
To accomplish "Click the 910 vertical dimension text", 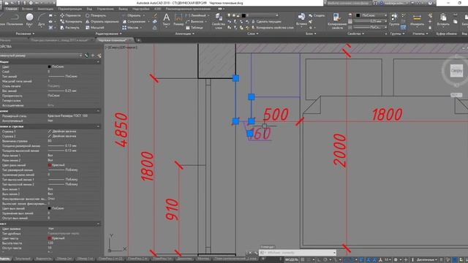I will (x=173, y=210).
